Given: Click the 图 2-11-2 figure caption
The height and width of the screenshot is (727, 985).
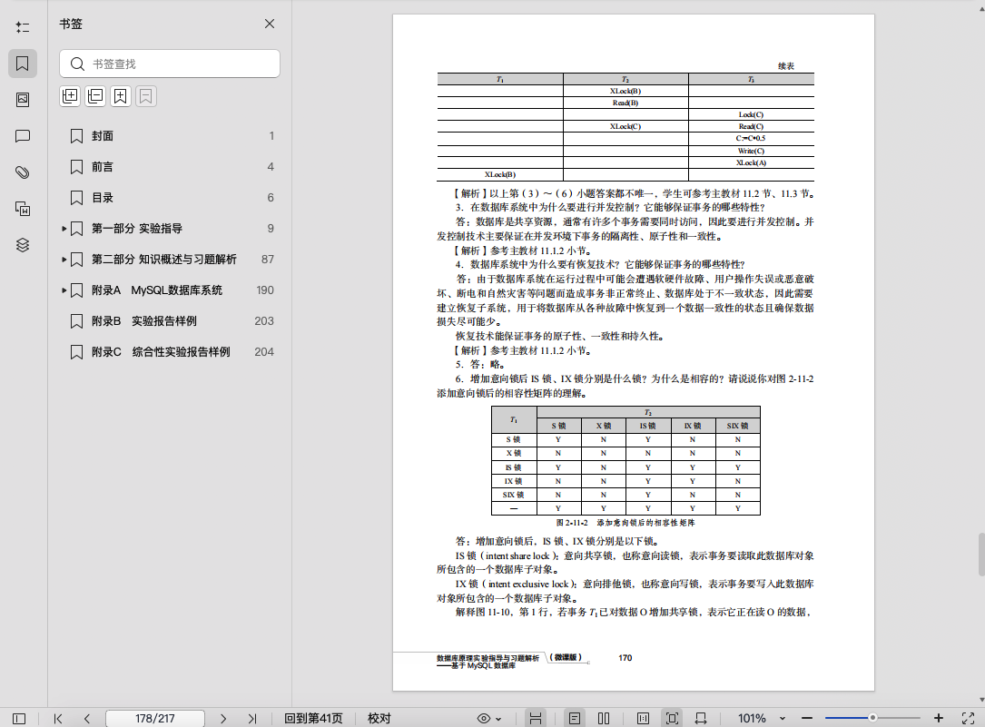Looking at the screenshot, I should (625, 523).
